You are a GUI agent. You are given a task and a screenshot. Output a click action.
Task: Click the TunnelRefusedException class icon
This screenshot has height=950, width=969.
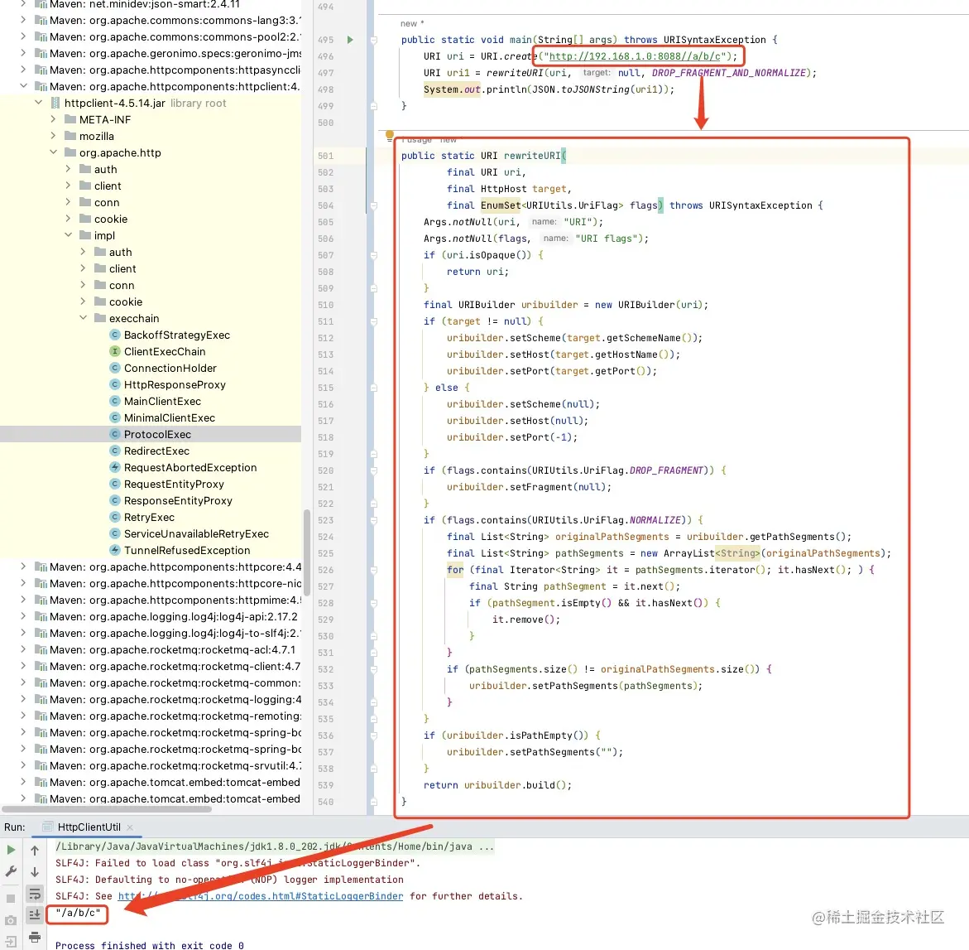114,550
